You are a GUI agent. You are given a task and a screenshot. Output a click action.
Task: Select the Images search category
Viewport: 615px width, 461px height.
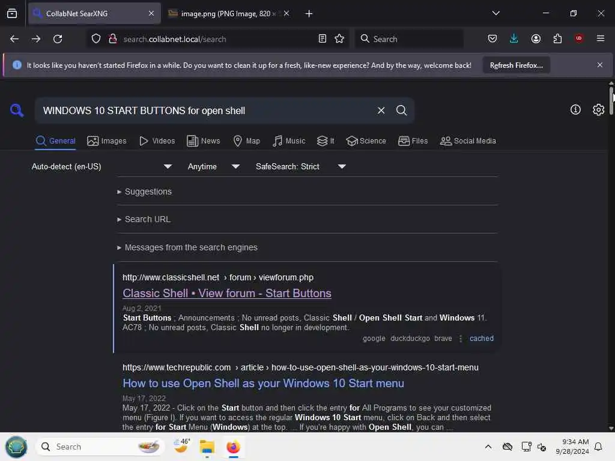pyautogui.click(x=107, y=140)
